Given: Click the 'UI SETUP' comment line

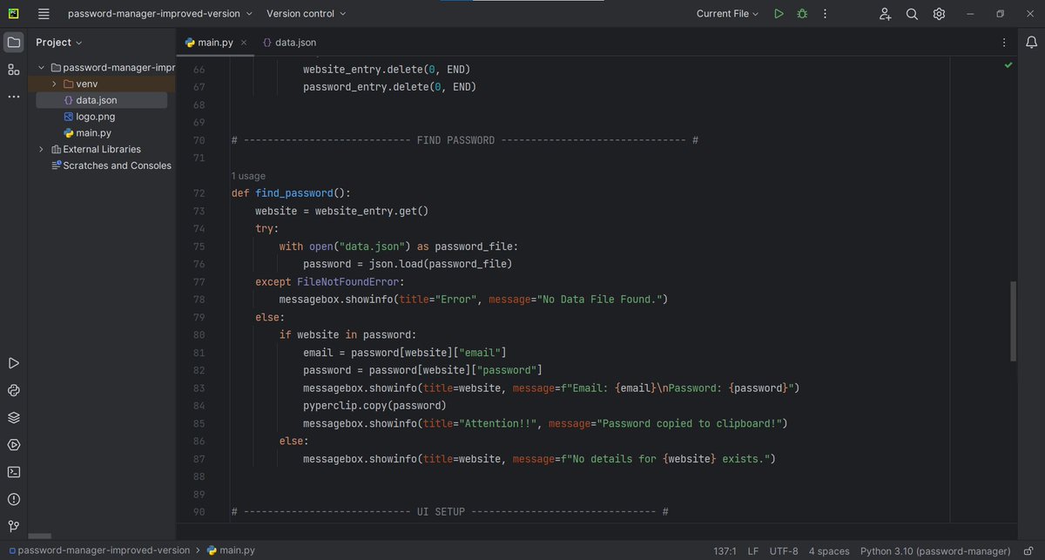Looking at the screenshot, I should [x=449, y=511].
